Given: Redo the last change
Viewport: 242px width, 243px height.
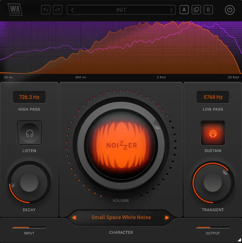Looking at the screenshot, I should pos(58,10).
